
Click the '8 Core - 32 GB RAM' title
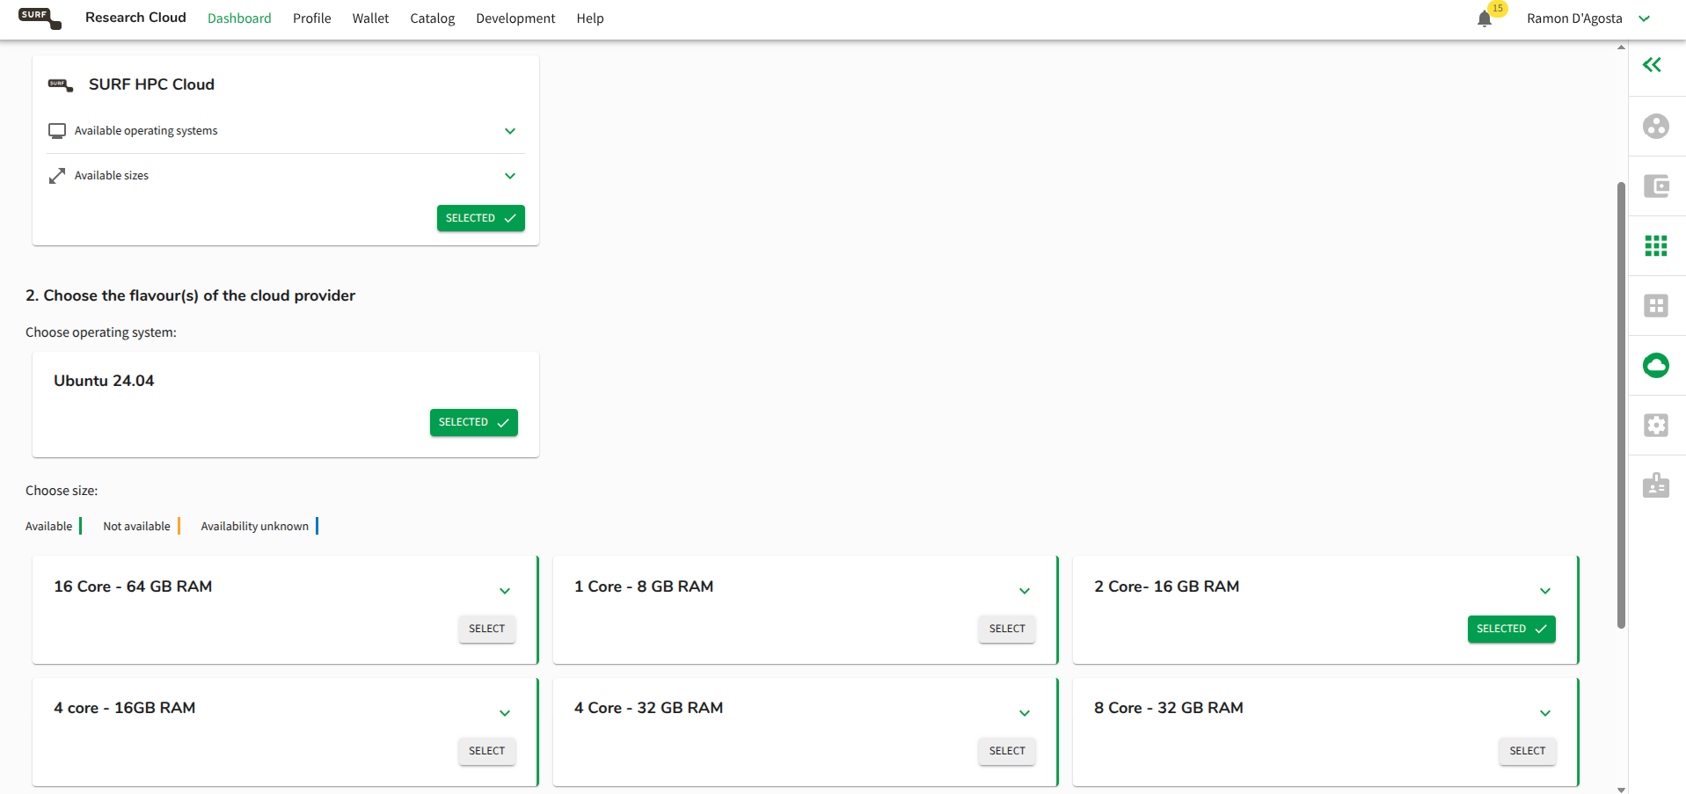click(1169, 708)
